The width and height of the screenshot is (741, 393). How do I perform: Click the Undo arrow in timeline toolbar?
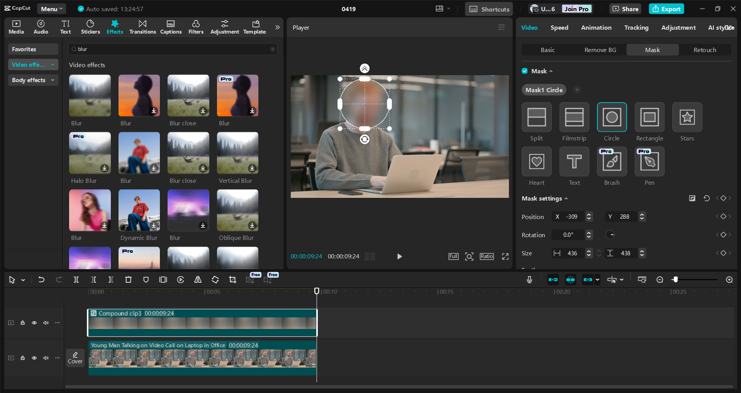click(x=41, y=280)
